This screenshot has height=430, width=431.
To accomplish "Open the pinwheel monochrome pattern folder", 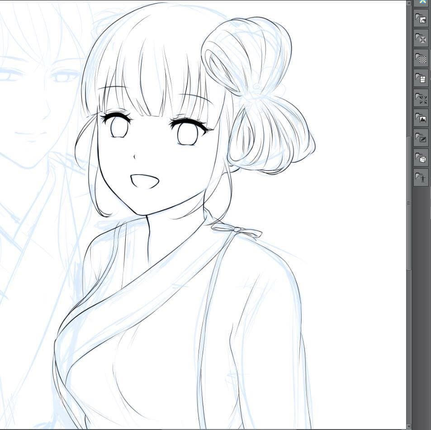I will (421, 39).
